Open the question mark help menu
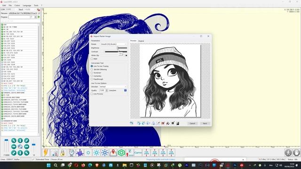 [x=41, y=5]
